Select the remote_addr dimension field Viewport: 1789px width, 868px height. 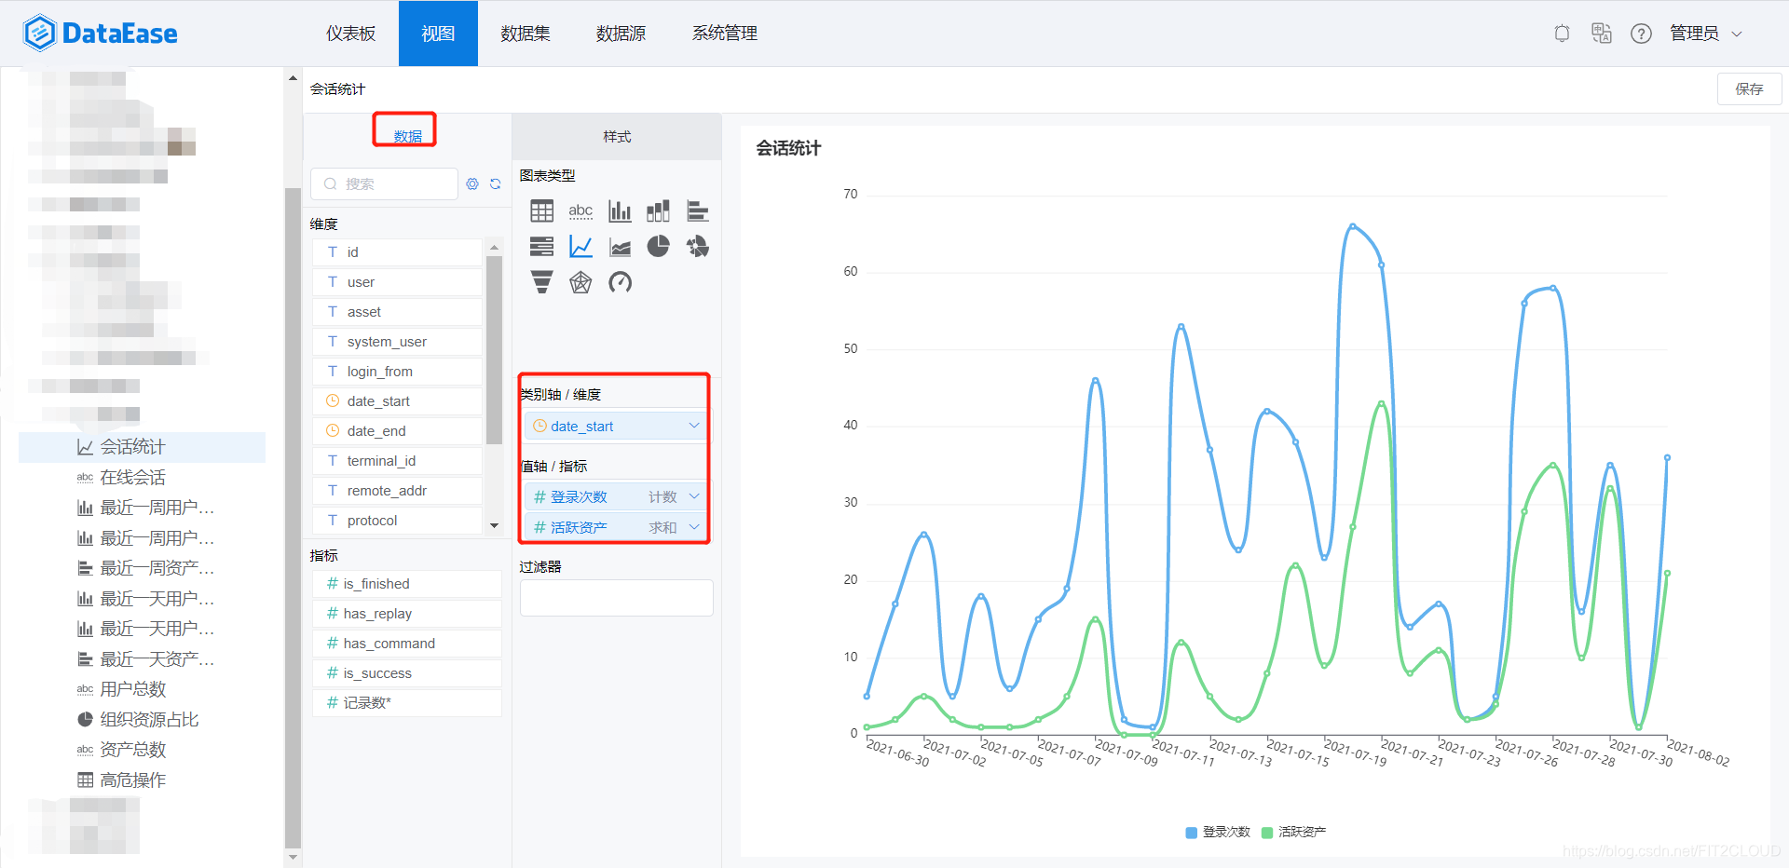397,491
